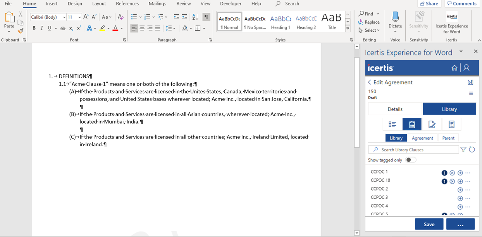Click the clipboard clause library icon
The width and height of the screenshot is (482, 237).
coord(412,124)
